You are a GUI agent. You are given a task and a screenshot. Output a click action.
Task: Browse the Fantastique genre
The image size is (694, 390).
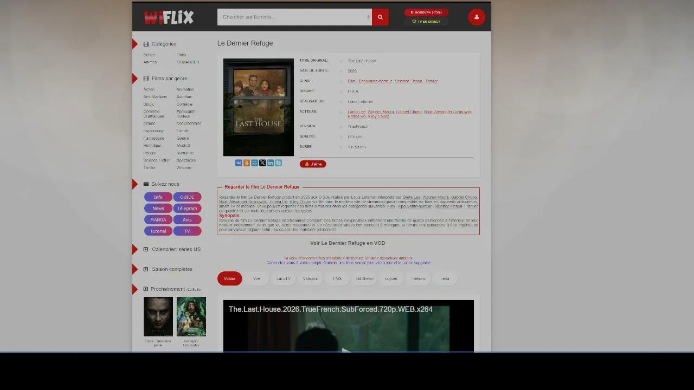154,138
